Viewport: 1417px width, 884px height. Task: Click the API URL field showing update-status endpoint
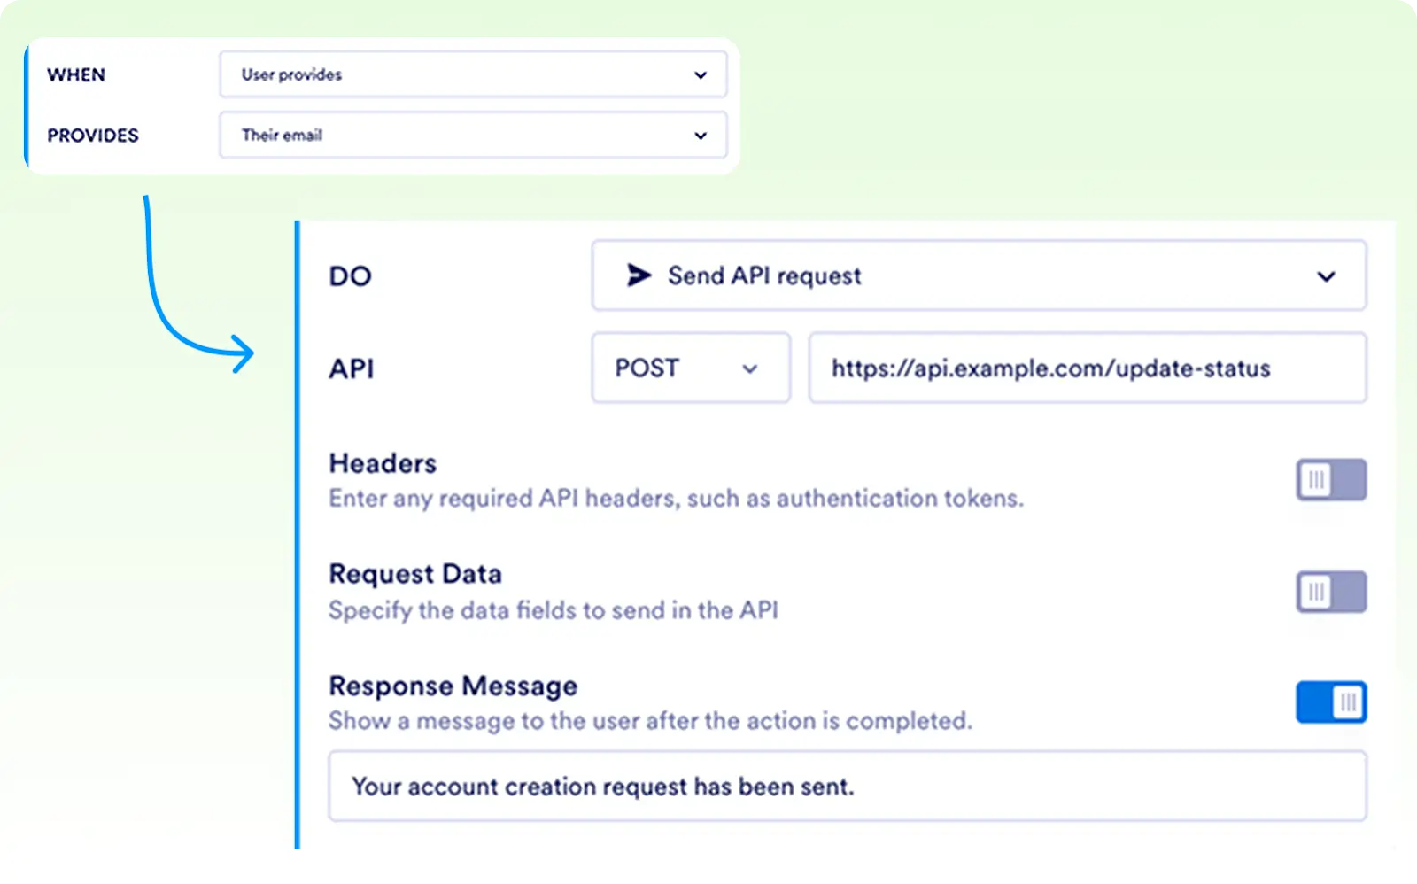pyautogui.click(x=1088, y=368)
